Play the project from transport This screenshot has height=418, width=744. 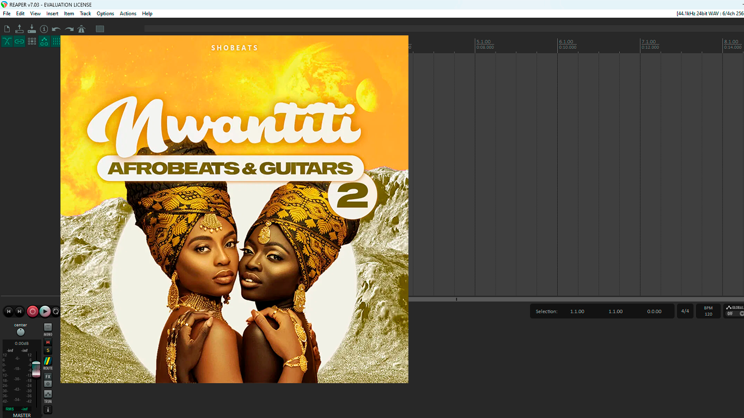click(45, 311)
